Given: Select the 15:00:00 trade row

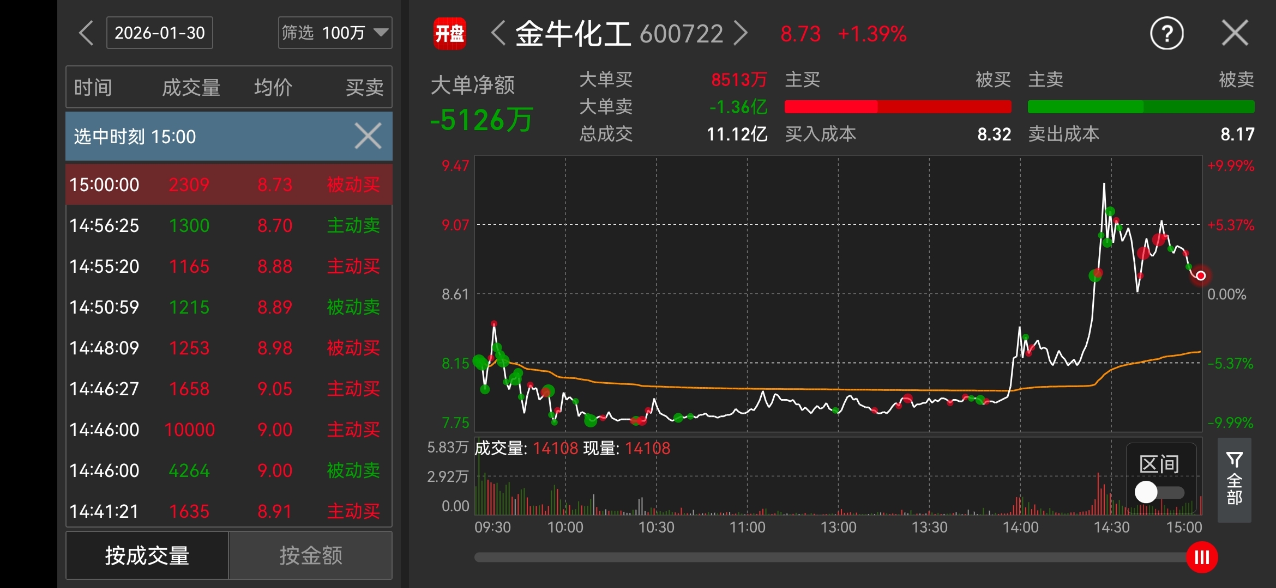Looking at the screenshot, I should (x=229, y=185).
